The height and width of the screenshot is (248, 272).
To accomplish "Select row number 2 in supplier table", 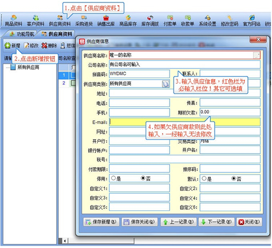I will pyautogui.click(x=63, y=83).
